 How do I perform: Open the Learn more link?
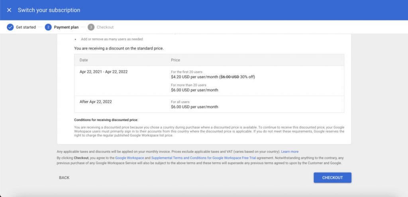[290, 152]
